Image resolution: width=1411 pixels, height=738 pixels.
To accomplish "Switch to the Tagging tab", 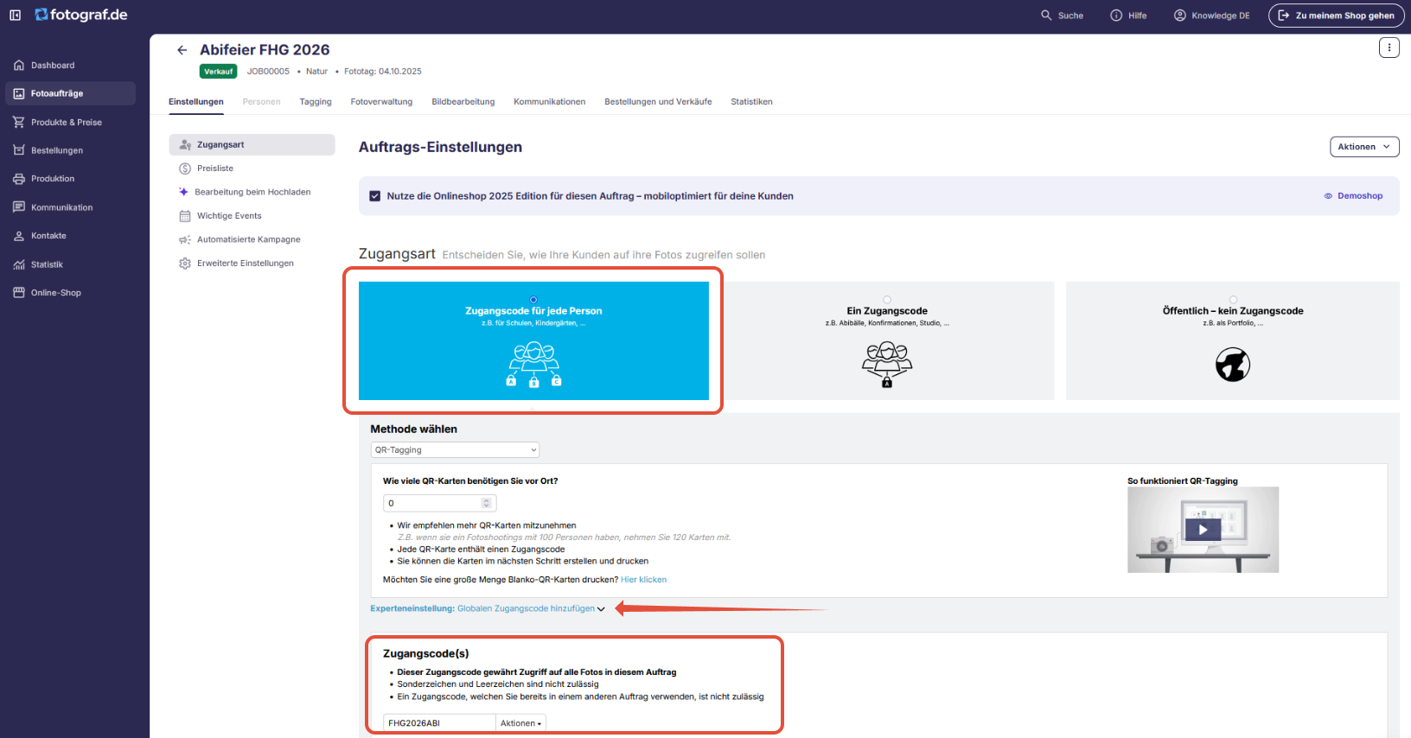I will pos(316,102).
